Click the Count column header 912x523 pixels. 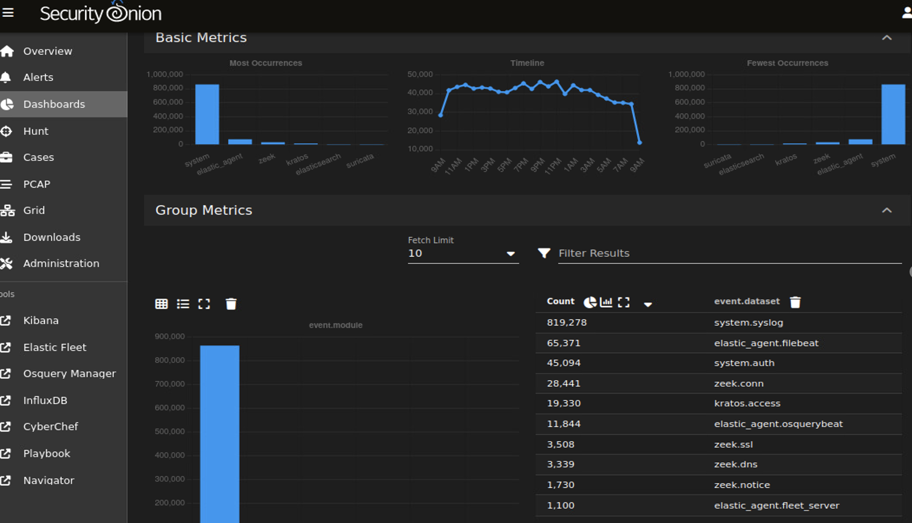(561, 301)
